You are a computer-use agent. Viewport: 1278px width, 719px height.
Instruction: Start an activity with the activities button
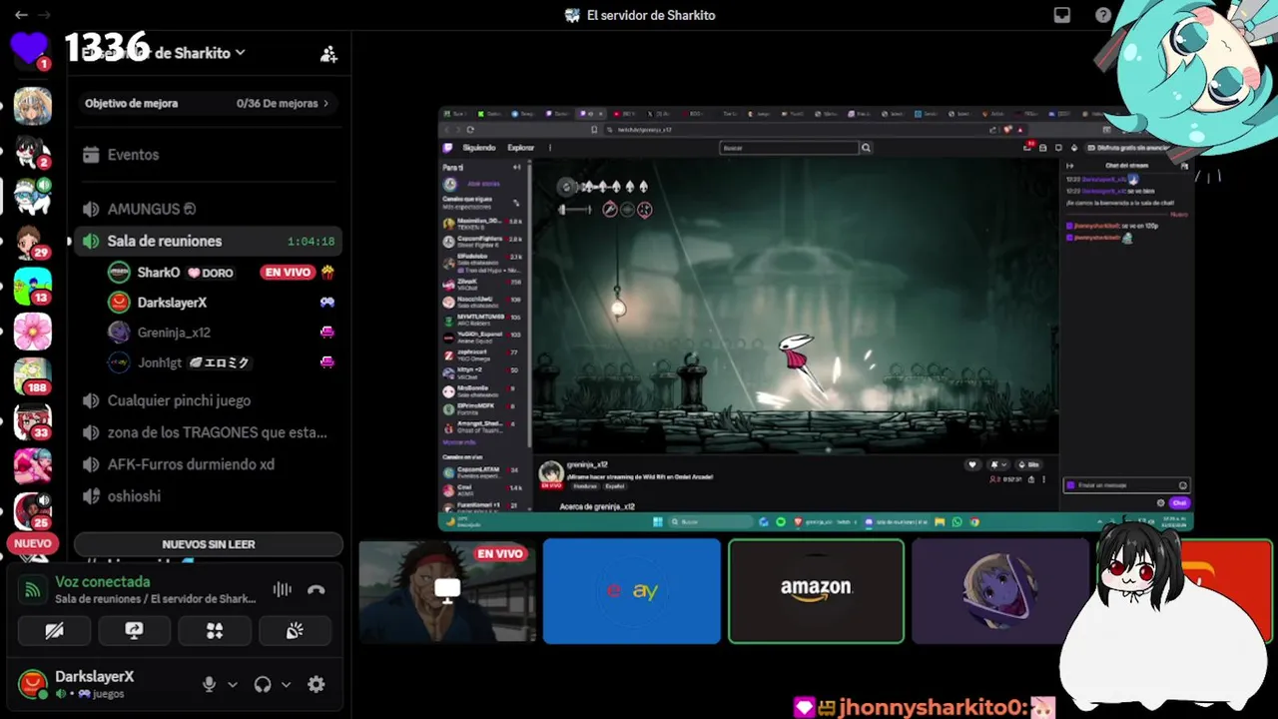pyautogui.click(x=215, y=631)
